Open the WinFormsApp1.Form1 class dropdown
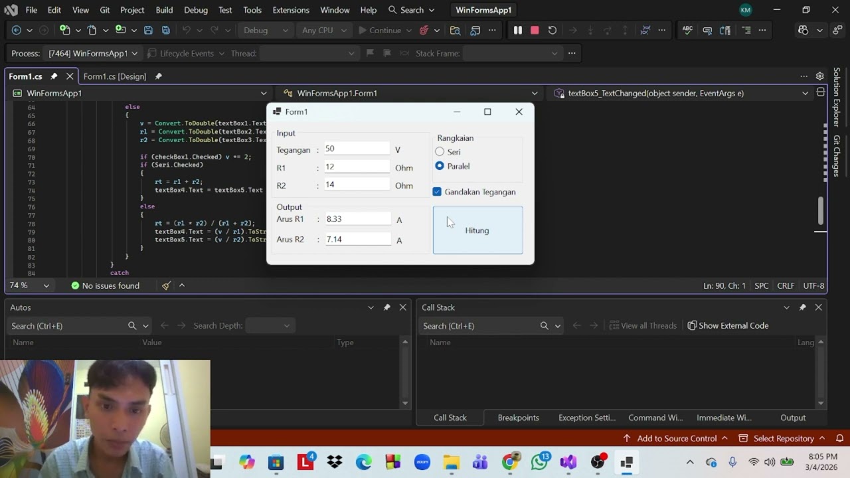 (410, 94)
